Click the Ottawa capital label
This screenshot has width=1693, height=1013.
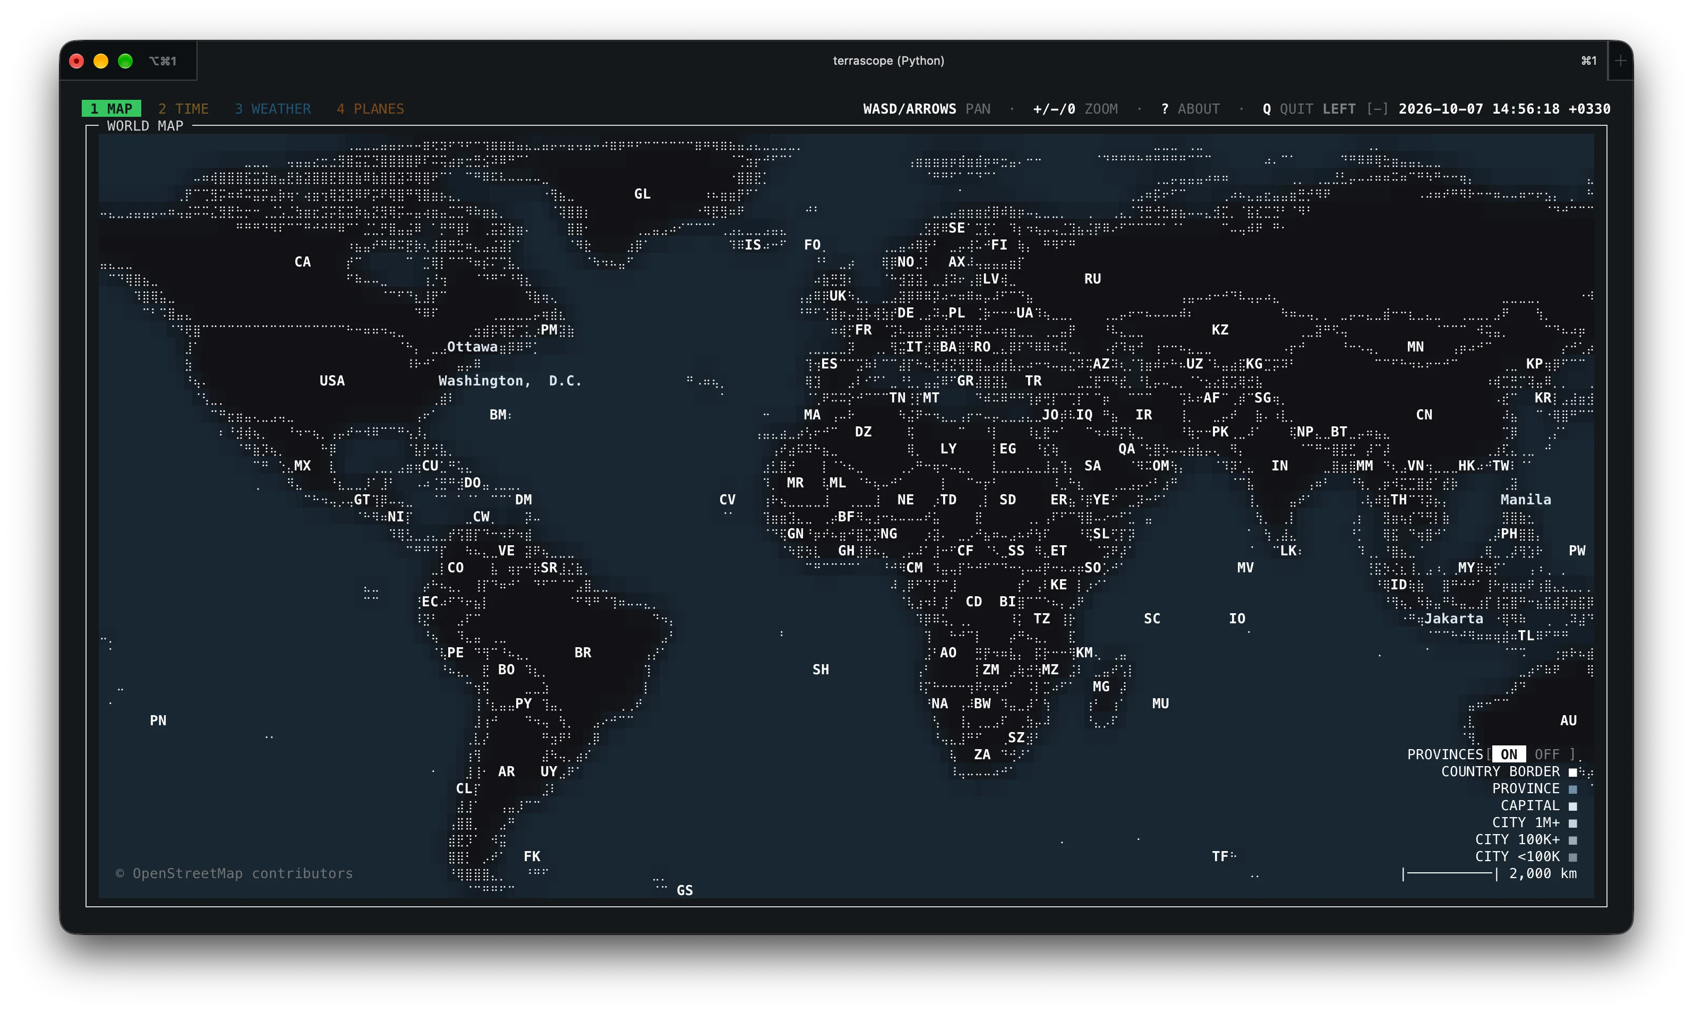tap(472, 347)
